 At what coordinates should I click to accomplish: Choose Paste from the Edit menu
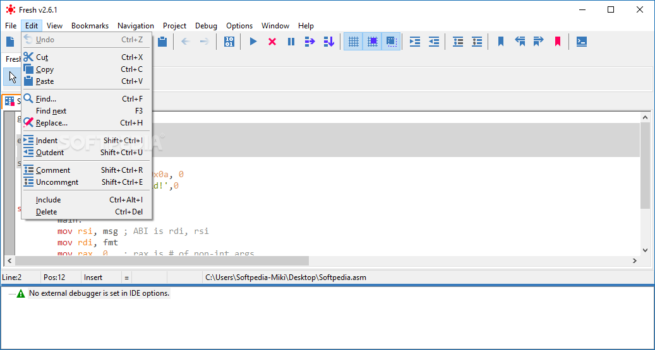point(87,81)
